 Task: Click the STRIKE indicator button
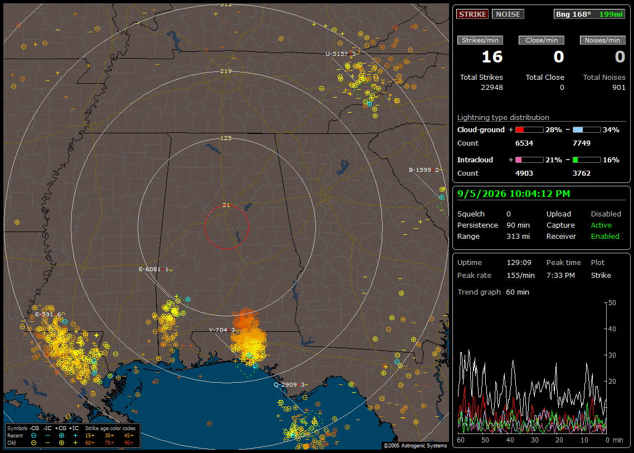tap(472, 14)
